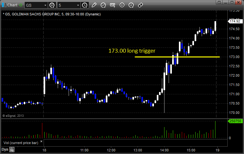244x154 pixels.
Task: Open the alerts A-circle menu
Action: [131, 5]
